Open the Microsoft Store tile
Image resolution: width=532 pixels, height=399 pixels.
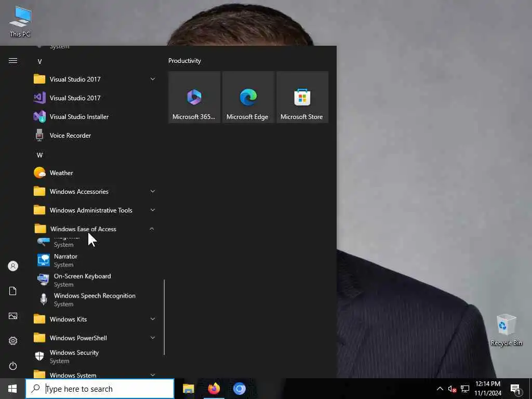(x=302, y=97)
